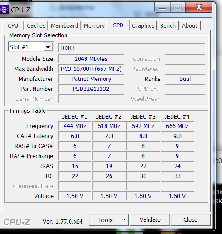The width and height of the screenshot is (222, 234).
Task: Select the CAS# Latency value 7.0
Action: [x=109, y=136]
